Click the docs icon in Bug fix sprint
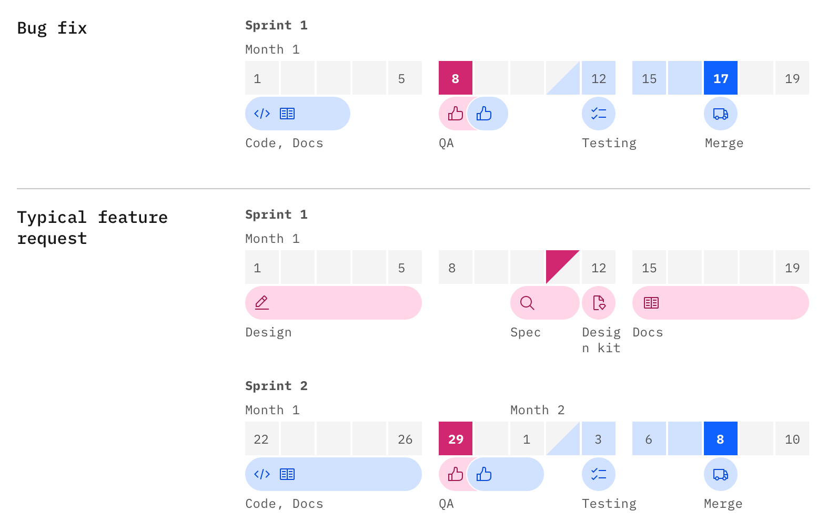This screenshot has width=827, height=532. (287, 114)
